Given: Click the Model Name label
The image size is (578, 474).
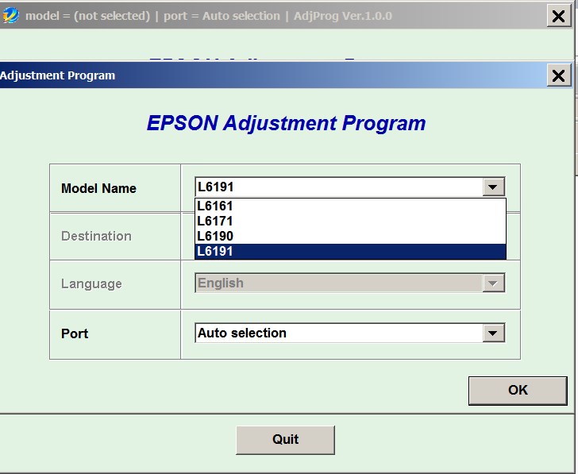Looking at the screenshot, I should point(98,189).
